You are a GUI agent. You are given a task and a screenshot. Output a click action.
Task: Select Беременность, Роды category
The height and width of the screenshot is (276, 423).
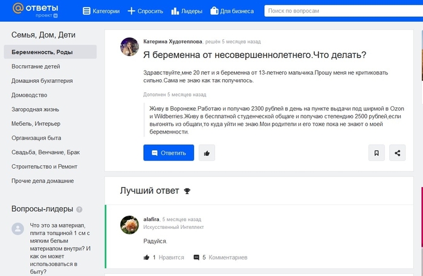[x=50, y=52]
